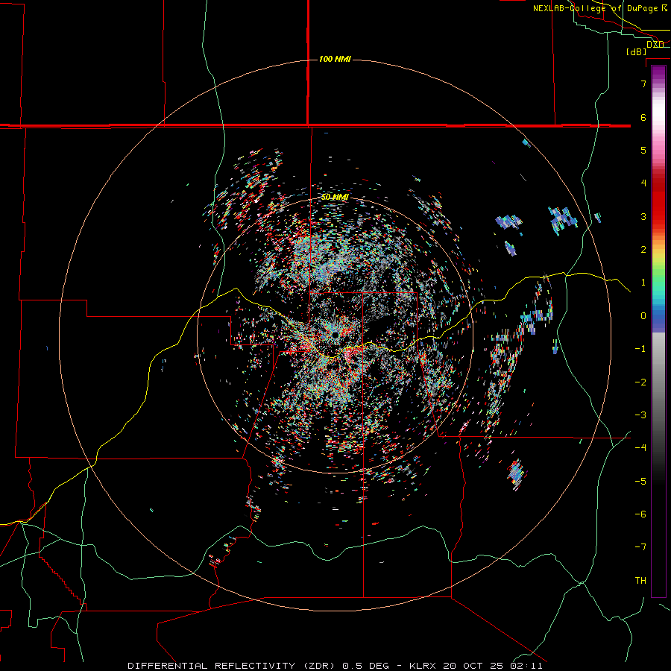The width and height of the screenshot is (671, 671).
Task: Click the '-1' value on color scale
Action: 640,349
